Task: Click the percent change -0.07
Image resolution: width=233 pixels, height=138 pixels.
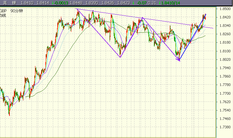Action: point(142,3)
